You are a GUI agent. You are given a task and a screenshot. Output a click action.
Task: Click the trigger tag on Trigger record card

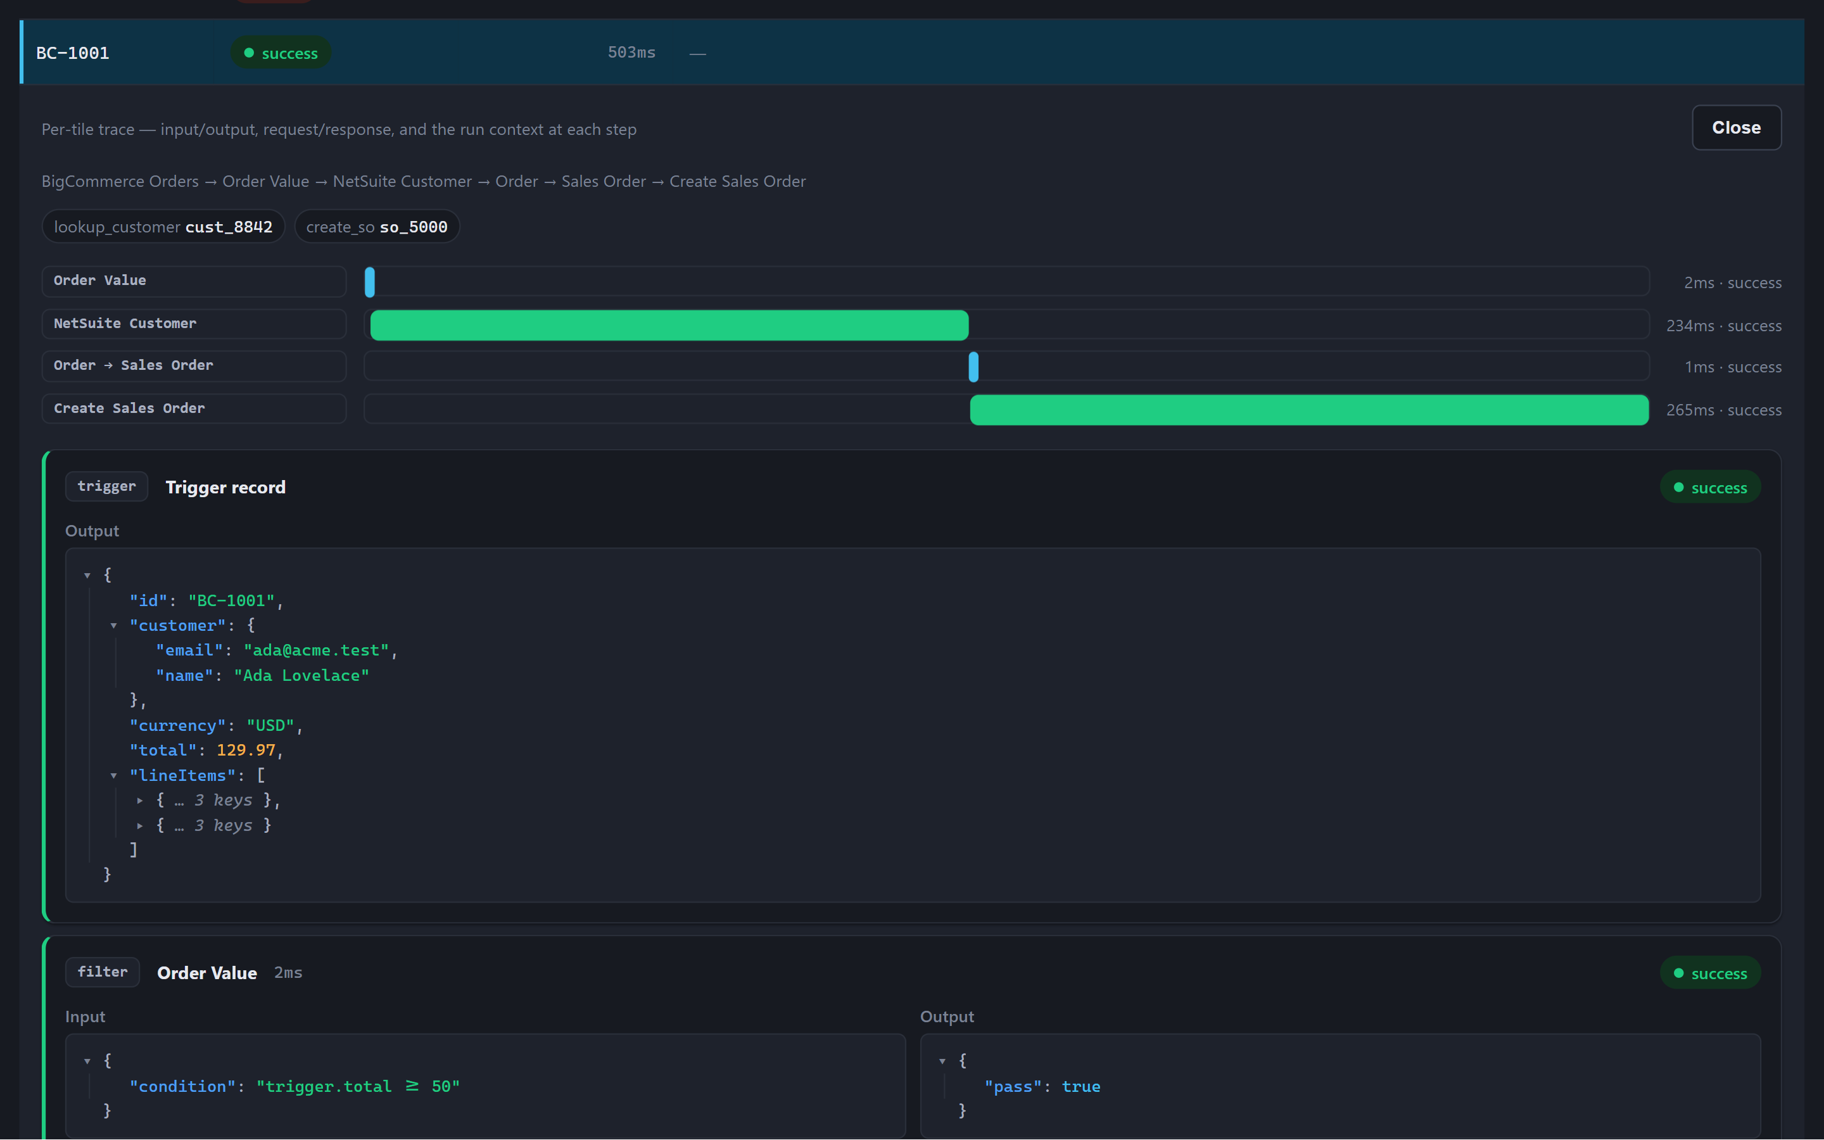pyautogui.click(x=106, y=486)
